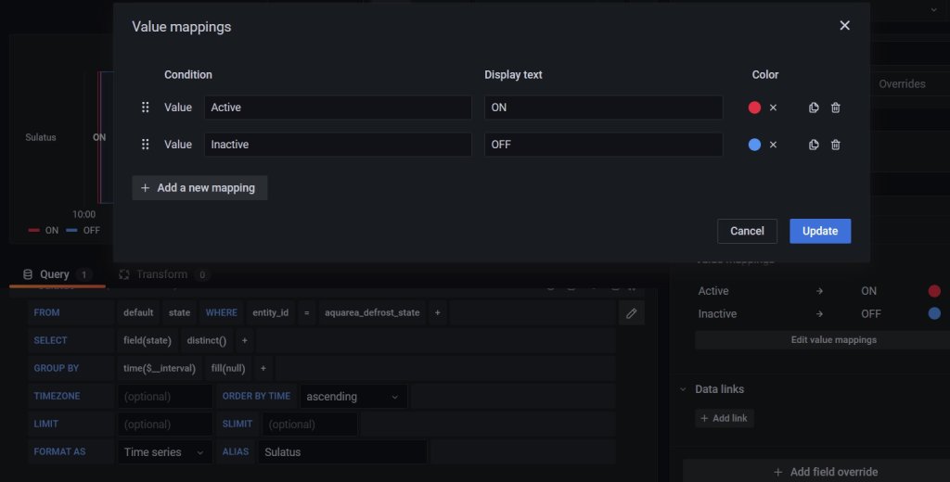
Task: Delete the Active value mapping
Action: tap(836, 108)
